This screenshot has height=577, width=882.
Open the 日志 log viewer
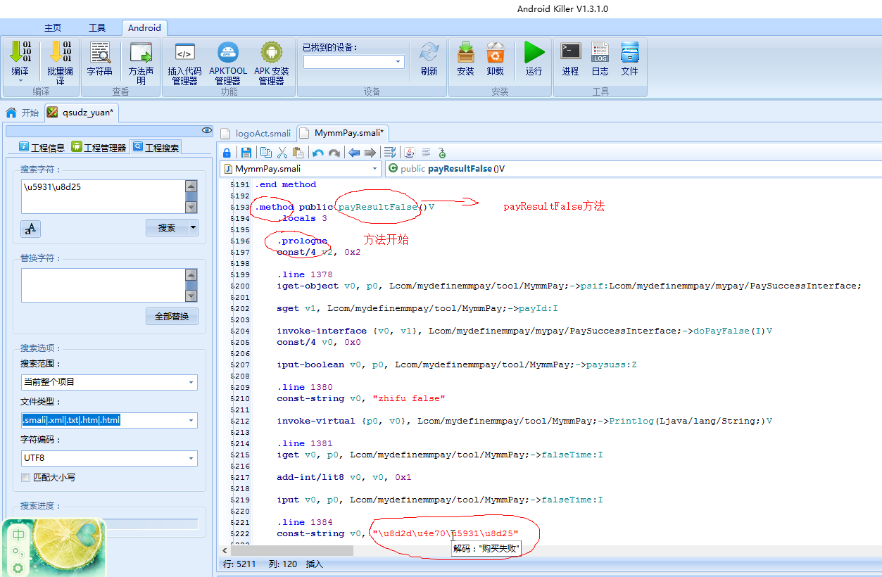coord(600,51)
